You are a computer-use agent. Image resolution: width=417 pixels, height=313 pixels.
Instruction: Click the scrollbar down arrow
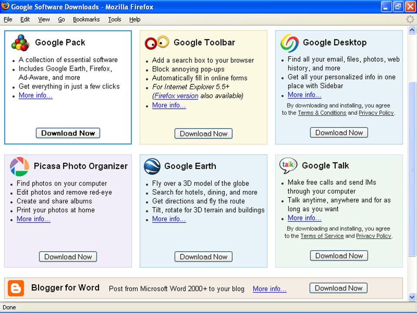[x=412, y=297]
